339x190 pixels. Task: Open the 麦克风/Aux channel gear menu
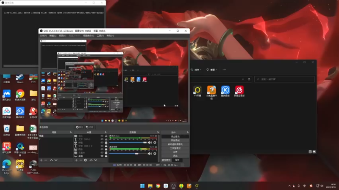155,142
